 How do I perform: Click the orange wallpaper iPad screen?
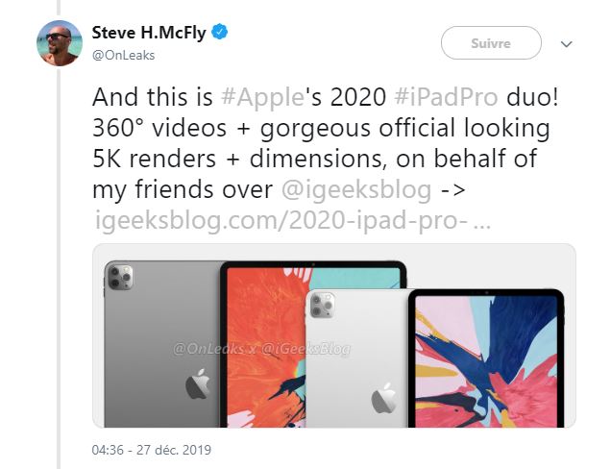267,347
